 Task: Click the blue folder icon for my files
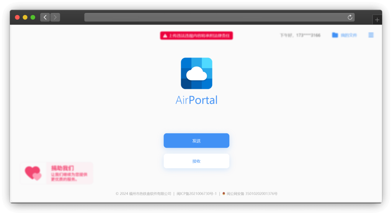[335, 35]
